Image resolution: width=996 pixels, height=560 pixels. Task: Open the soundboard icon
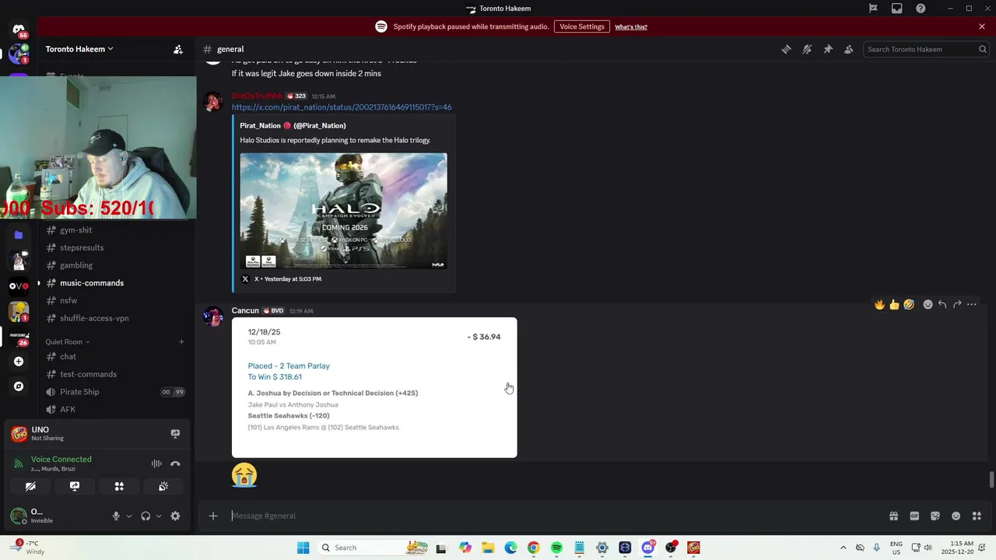163,486
